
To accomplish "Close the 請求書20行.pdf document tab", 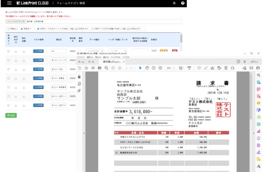I will pyautogui.click(x=124, y=62).
